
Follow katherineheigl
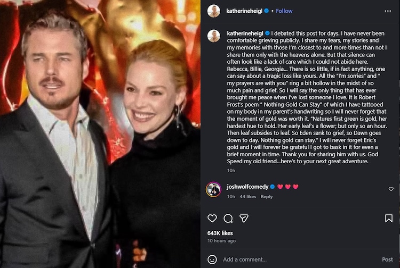click(284, 11)
